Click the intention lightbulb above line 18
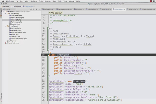The width and height of the screenshot is (156, 104). (x=50, y=53)
